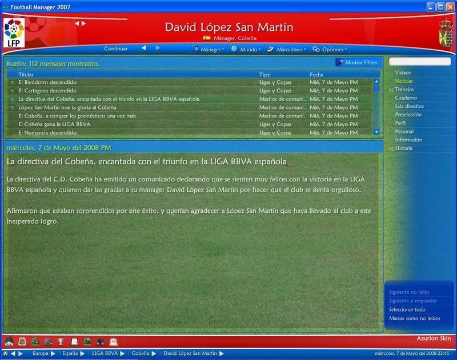Viewport: 457px width, 360px height.
Task: Click the inbox tray icon in the bottom toolbar
Action: coord(22,341)
